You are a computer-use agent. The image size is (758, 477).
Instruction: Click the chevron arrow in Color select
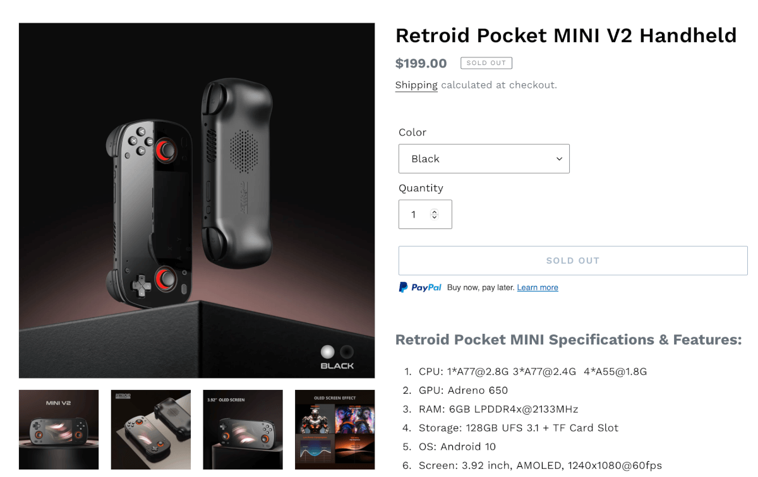point(559,159)
